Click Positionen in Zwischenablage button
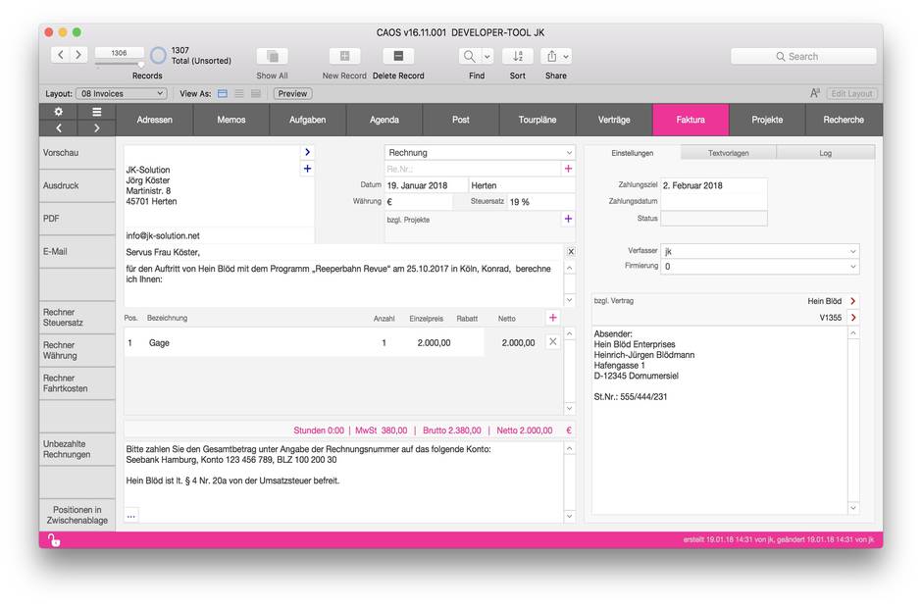922x608 pixels. 77,515
